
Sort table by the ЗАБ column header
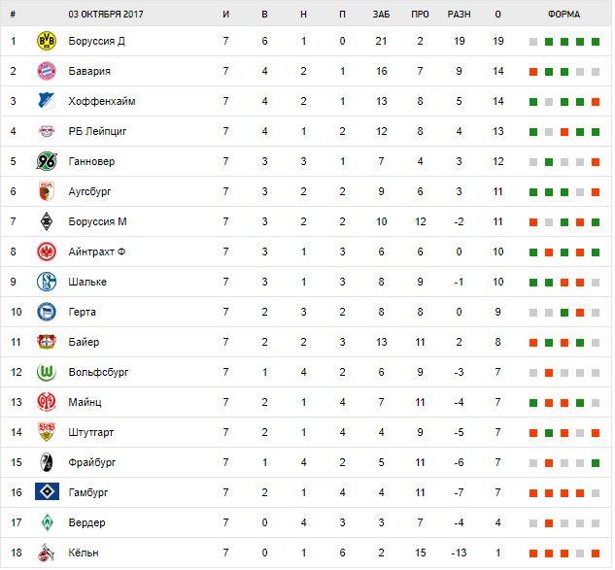pyautogui.click(x=381, y=15)
